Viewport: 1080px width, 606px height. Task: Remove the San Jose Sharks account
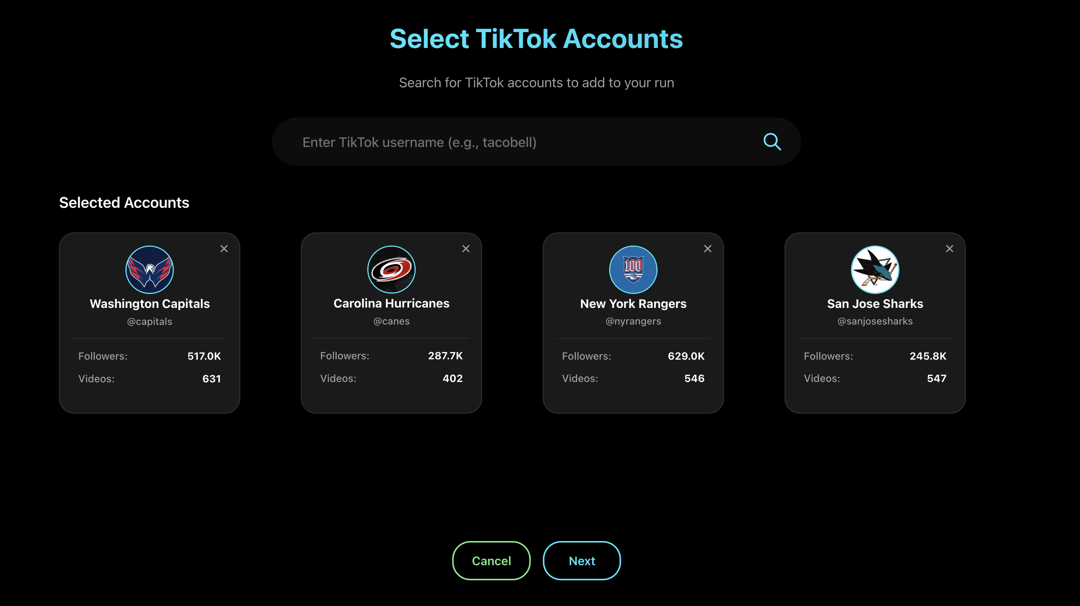(950, 248)
